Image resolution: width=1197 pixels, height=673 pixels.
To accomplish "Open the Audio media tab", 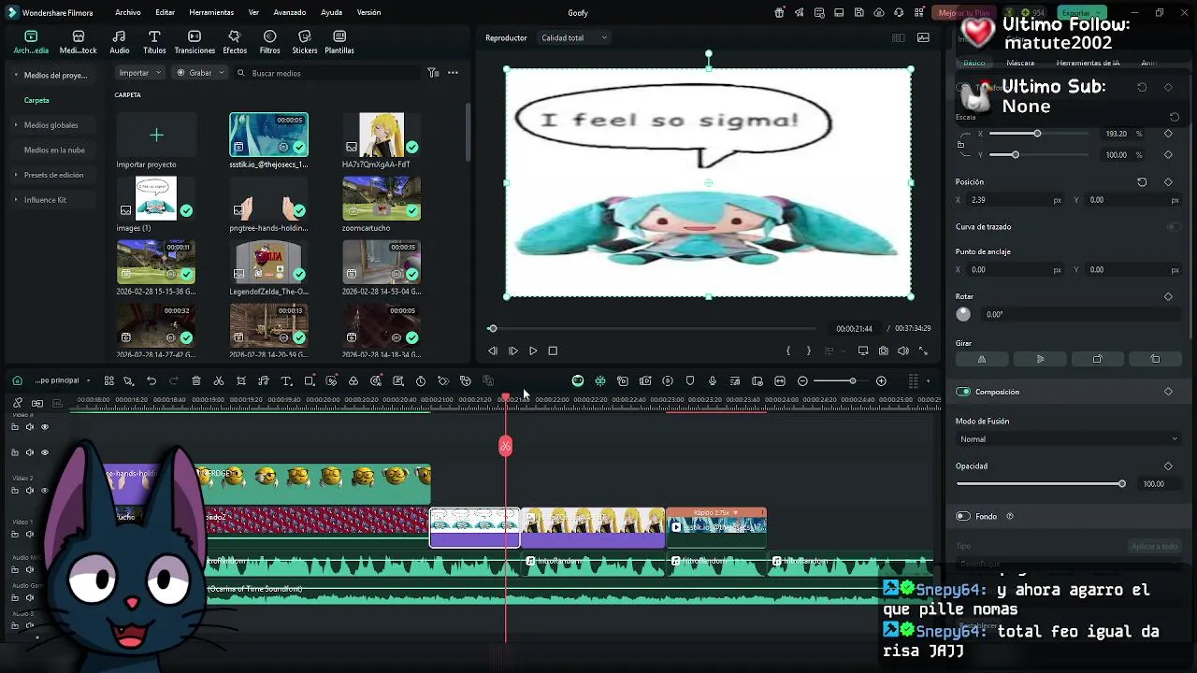I will pos(119,41).
